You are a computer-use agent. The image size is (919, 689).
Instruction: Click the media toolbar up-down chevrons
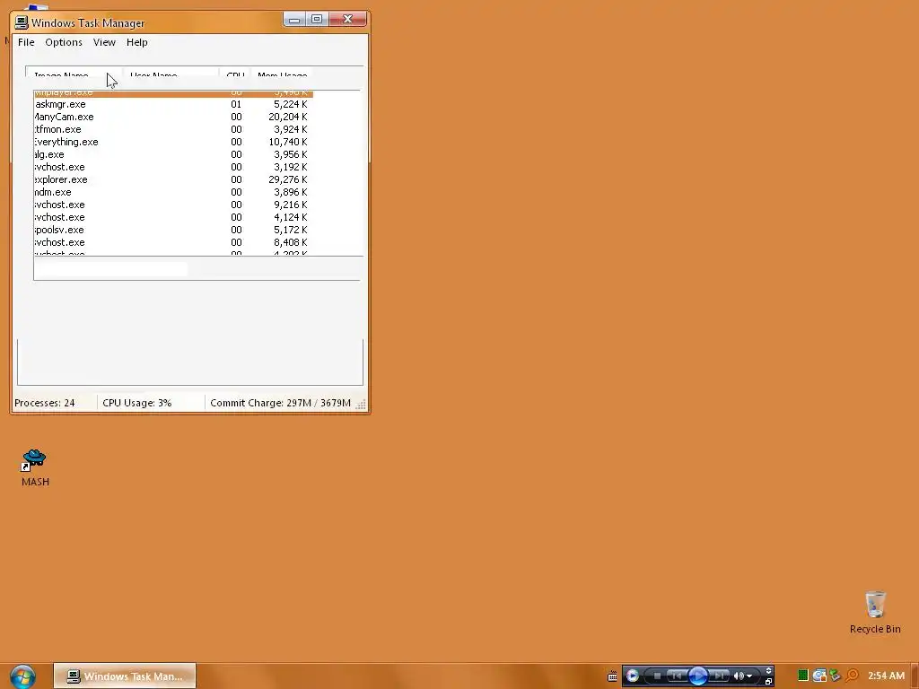point(768,671)
